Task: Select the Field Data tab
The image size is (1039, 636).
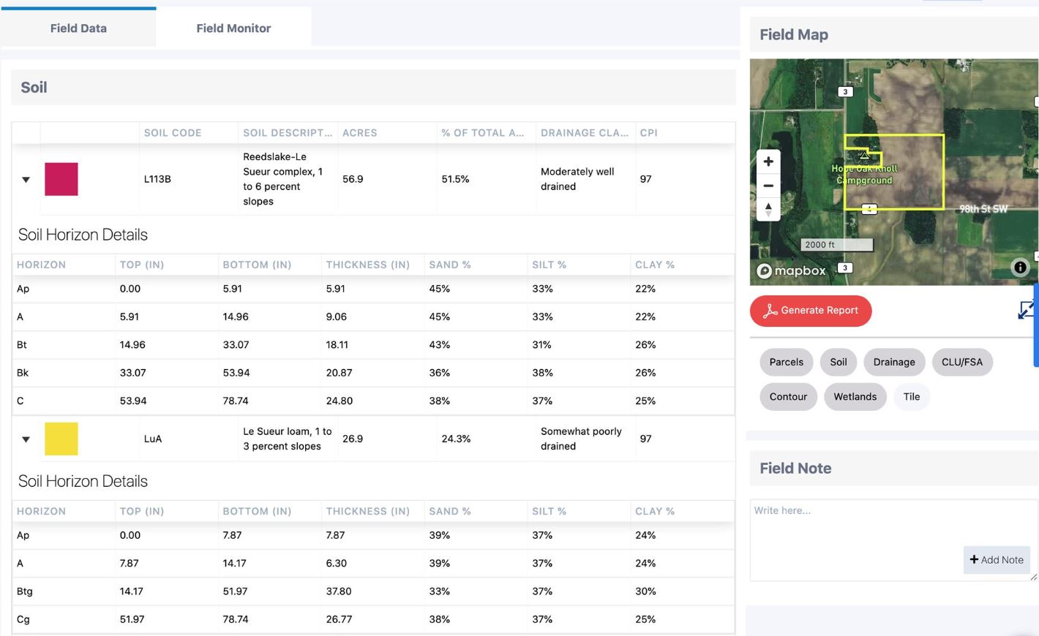Action: click(78, 28)
